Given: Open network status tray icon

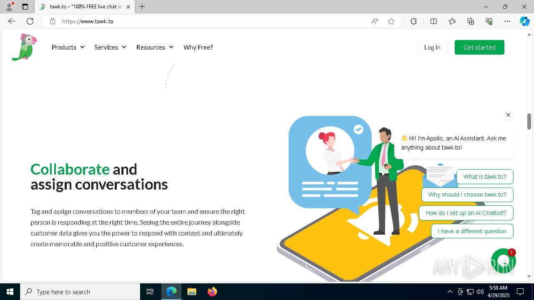Looking at the screenshot, I should click(470, 292).
